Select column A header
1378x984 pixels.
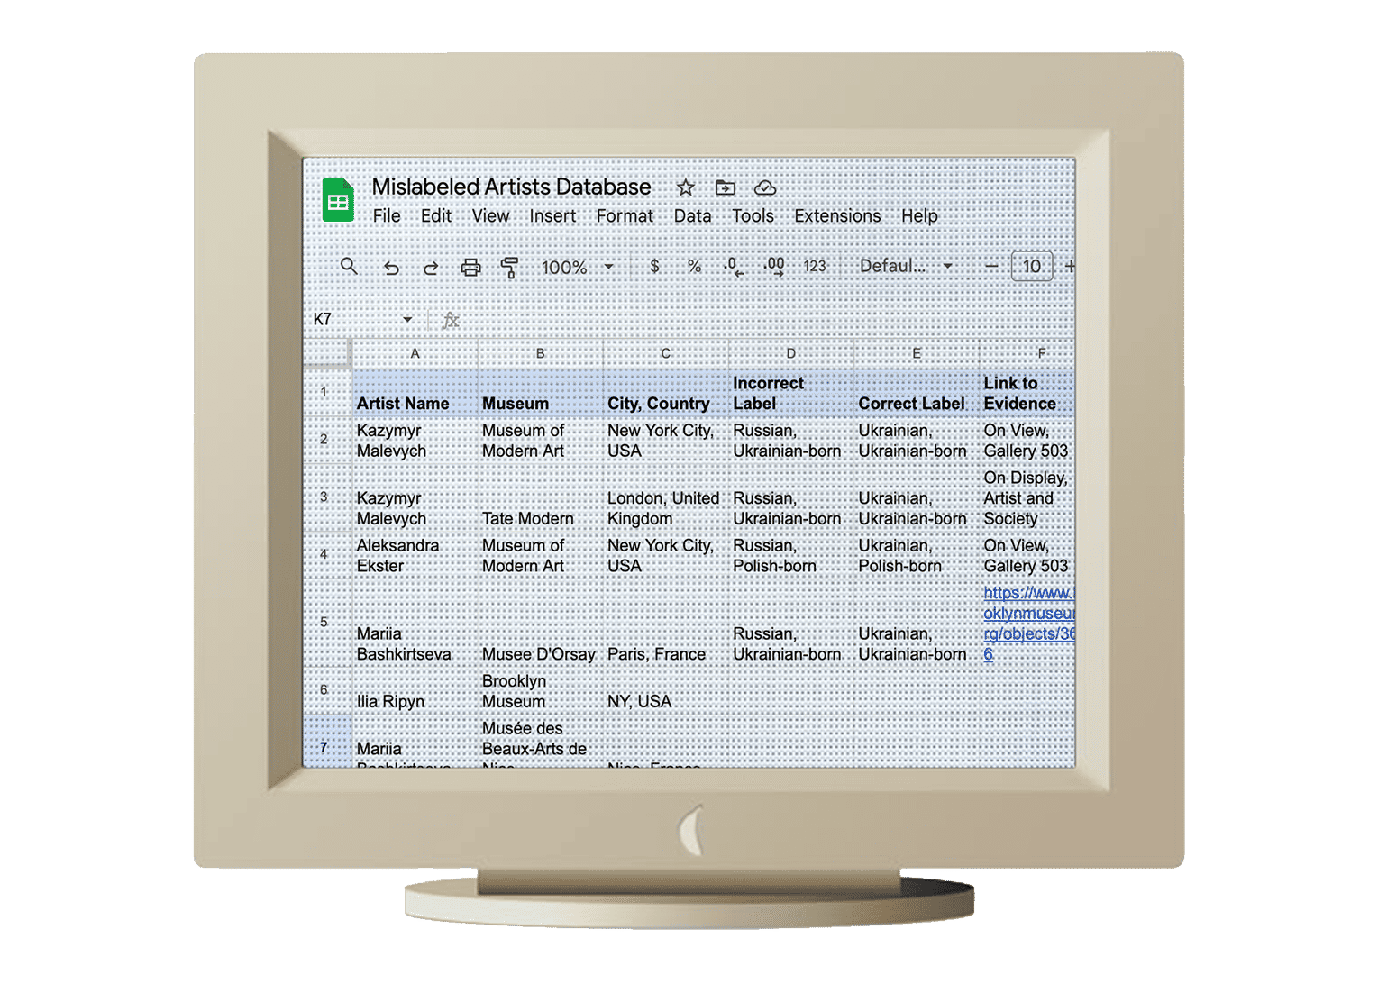click(x=415, y=353)
